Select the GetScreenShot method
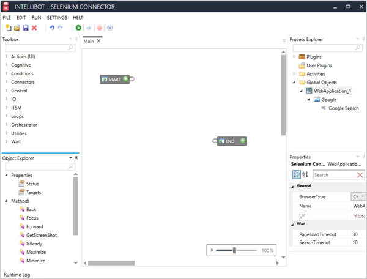This screenshot has width=367, height=279. click(42, 235)
